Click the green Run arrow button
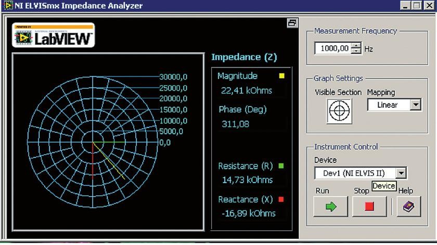This screenshot has height=245, width=437. pos(331,207)
